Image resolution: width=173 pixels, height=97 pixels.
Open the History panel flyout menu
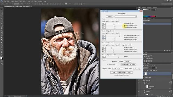(x=172, y=18)
